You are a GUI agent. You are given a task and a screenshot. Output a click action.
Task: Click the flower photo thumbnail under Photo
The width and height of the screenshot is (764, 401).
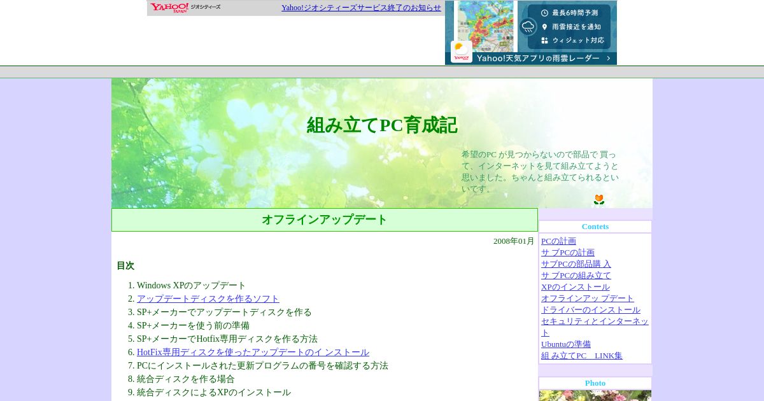click(x=595, y=395)
